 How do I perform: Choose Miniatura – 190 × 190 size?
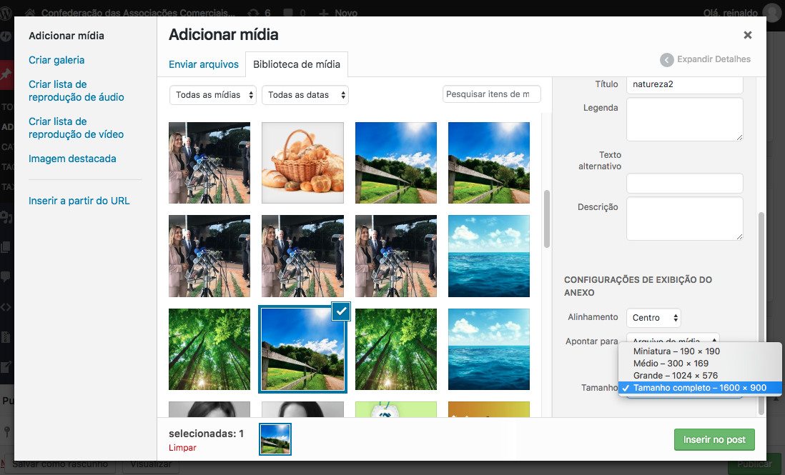coord(699,351)
